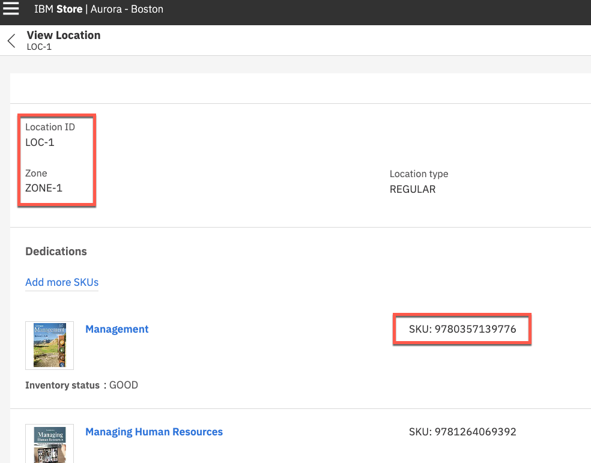Open the Add more SKUs link
This screenshot has height=463, width=591.
62,282
